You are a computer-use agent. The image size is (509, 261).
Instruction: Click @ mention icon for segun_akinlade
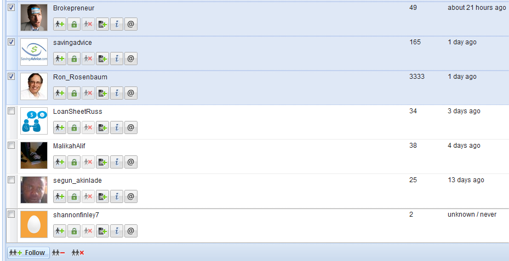(x=131, y=196)
